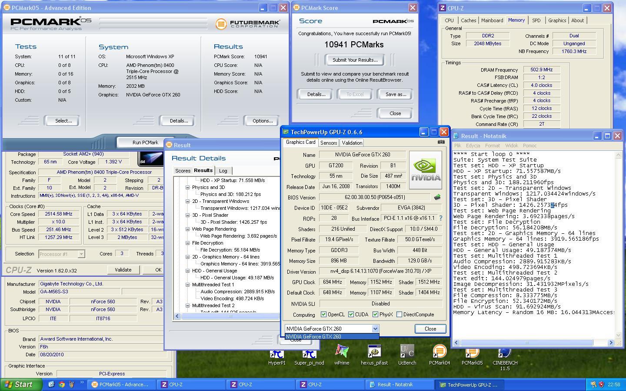Open the UcBench desktop shortcut
This screenshot has height=391, width=626.
(407, 355)
